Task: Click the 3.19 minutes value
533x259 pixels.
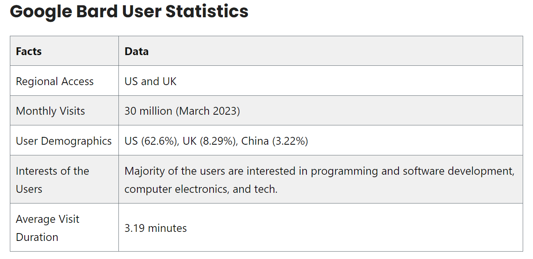Action: pyautogui.click(x=155, y=228)
